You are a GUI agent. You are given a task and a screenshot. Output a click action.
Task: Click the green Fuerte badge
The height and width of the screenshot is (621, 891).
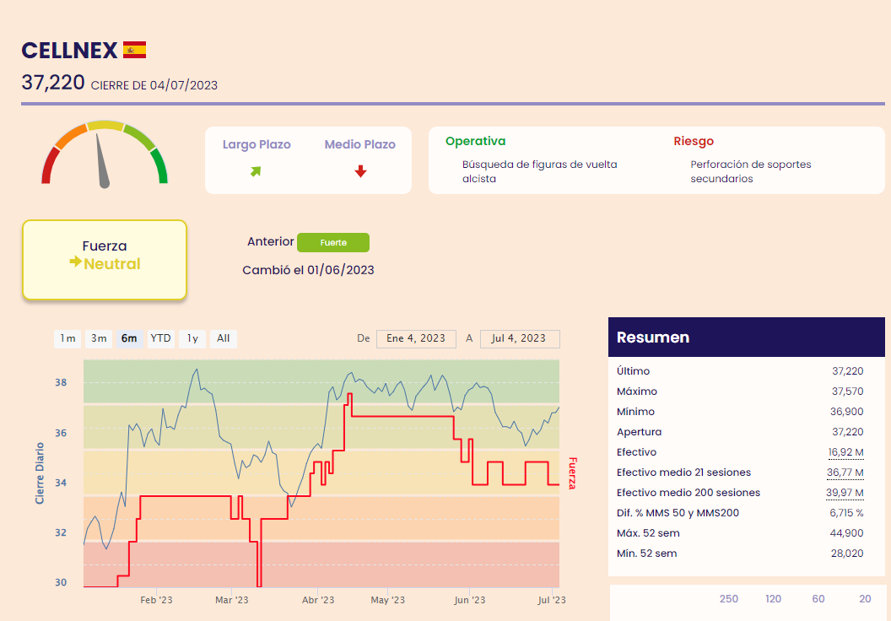[333, 243]
